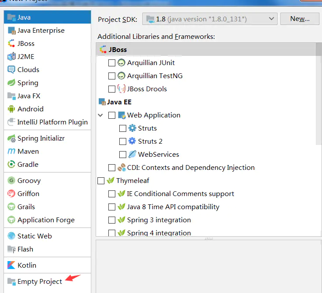322x293 pixels.
Task: Click the Static Web globe icon
Action: (11, 236)
